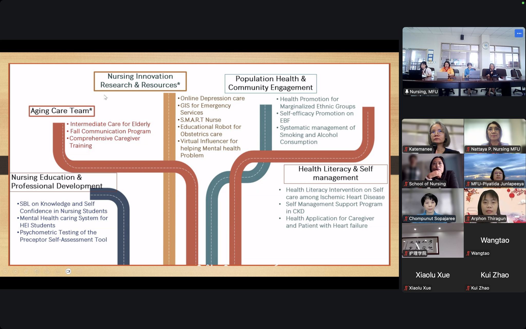The width and height of the screenshot is (526, 329).
Task: Click the magnifier zoom icon on slide
Action: click(47, 271)
